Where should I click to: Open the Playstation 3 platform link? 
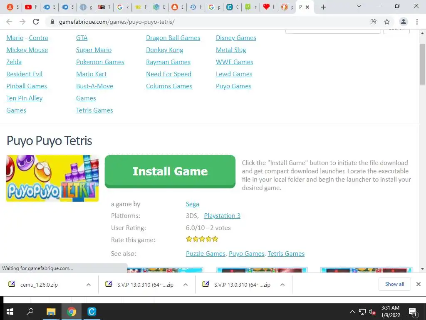222,215
